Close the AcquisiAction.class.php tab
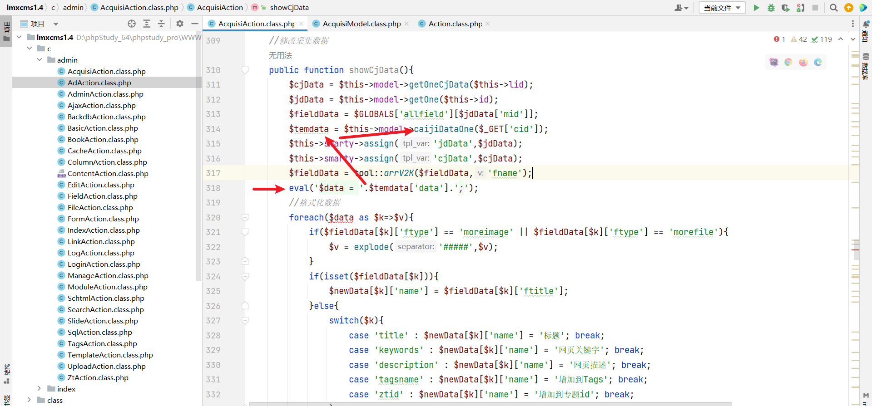 pos(301,24)
